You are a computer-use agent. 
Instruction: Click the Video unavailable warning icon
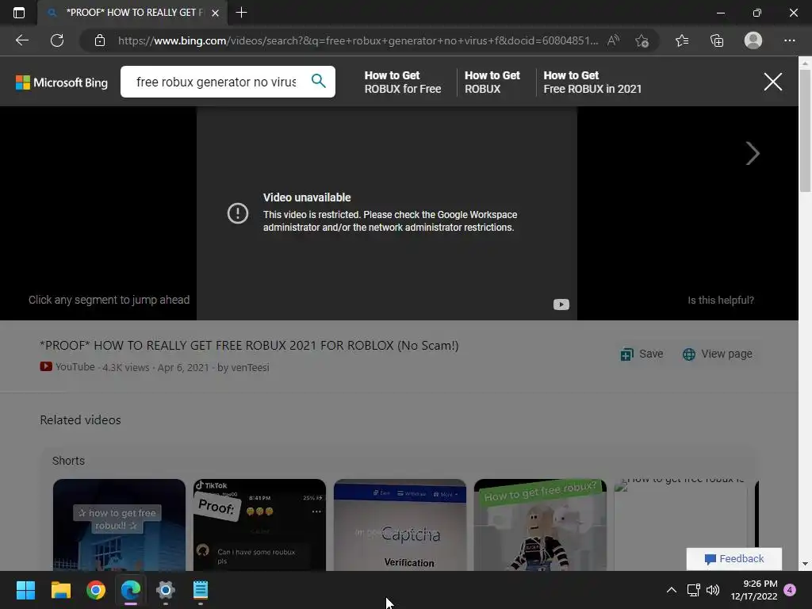[x=238, y=213]
